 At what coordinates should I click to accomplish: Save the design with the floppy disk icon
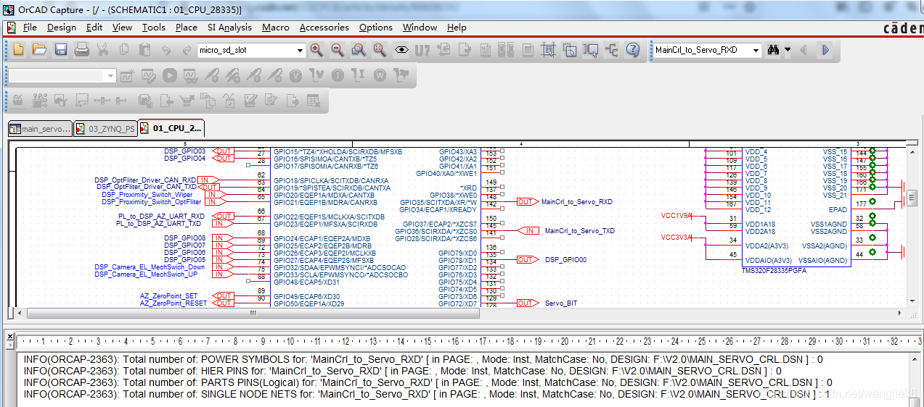tap(61, 50)
